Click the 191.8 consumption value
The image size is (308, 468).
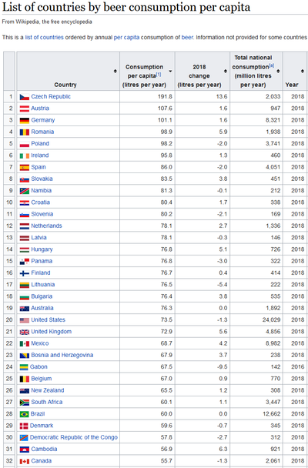pyautogui.click(x=165, y=96)
